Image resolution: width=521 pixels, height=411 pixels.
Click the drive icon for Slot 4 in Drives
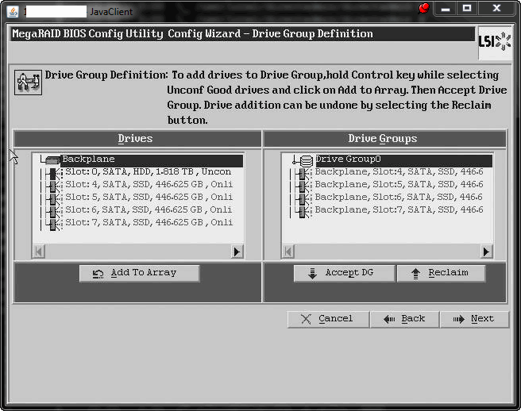(53, 185)
